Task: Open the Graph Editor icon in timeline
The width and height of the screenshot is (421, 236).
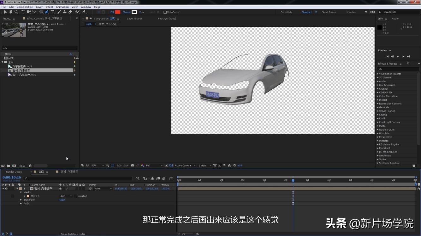Action: coord(171,178)
